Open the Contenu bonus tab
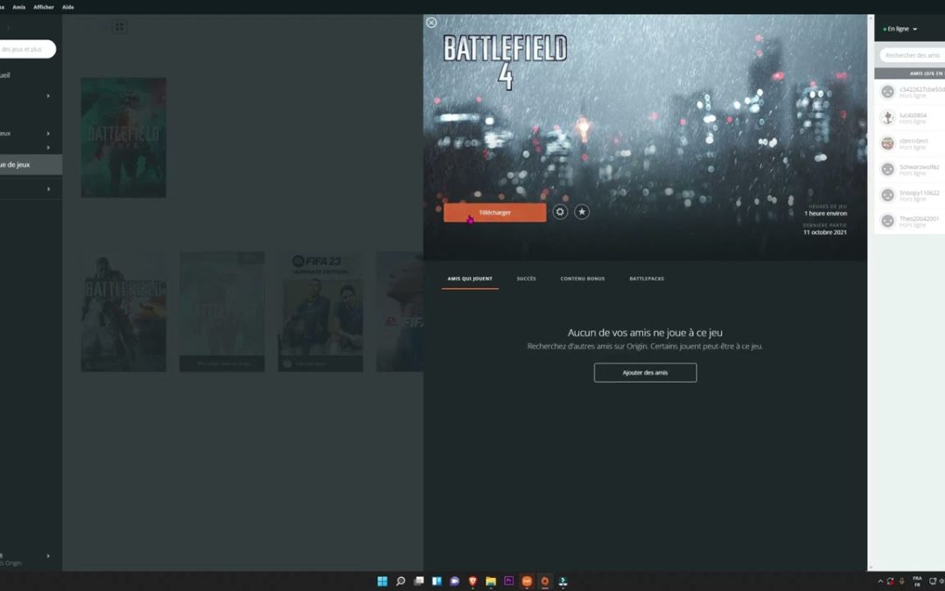Viewport: 945px width, 591px height. point(582,278)
